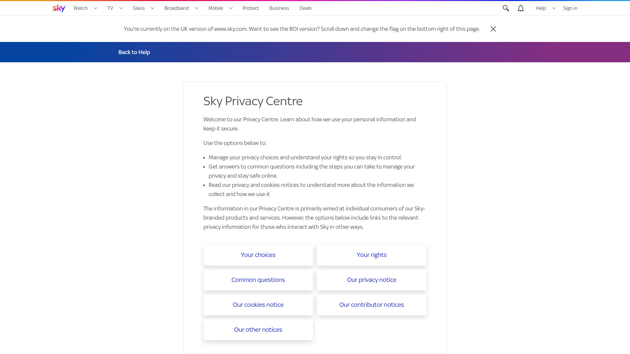This screenshot has width=630, height=354.
Task: Open Deals in the navigation
Action: [x=305, y=8]
